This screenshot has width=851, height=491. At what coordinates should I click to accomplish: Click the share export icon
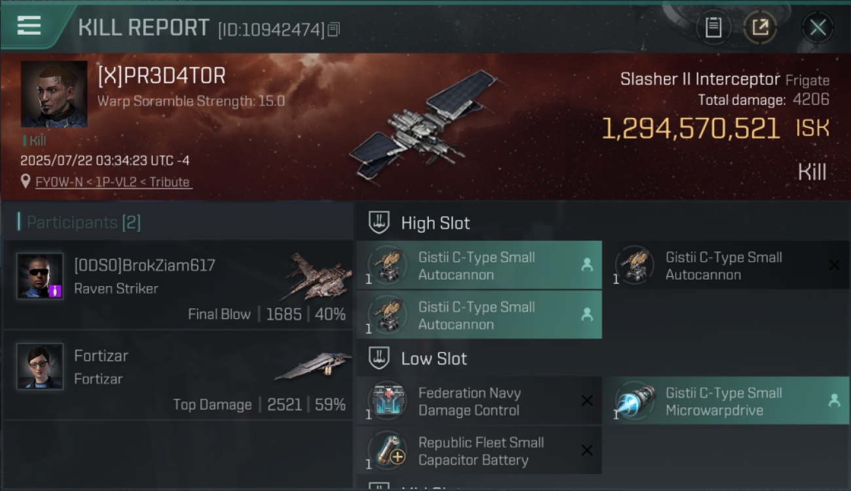[760, 27]
